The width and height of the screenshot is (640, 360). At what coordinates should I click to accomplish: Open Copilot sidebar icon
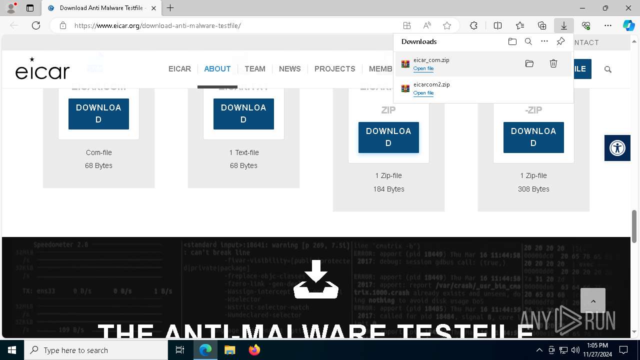[x=628, y=25]
